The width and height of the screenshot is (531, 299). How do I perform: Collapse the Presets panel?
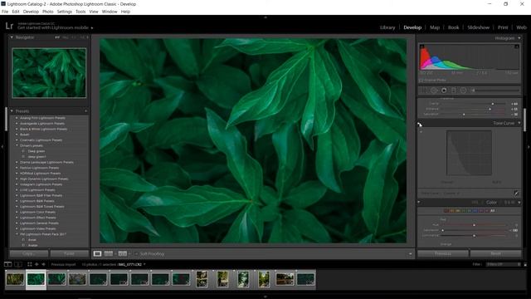(12, 111)
